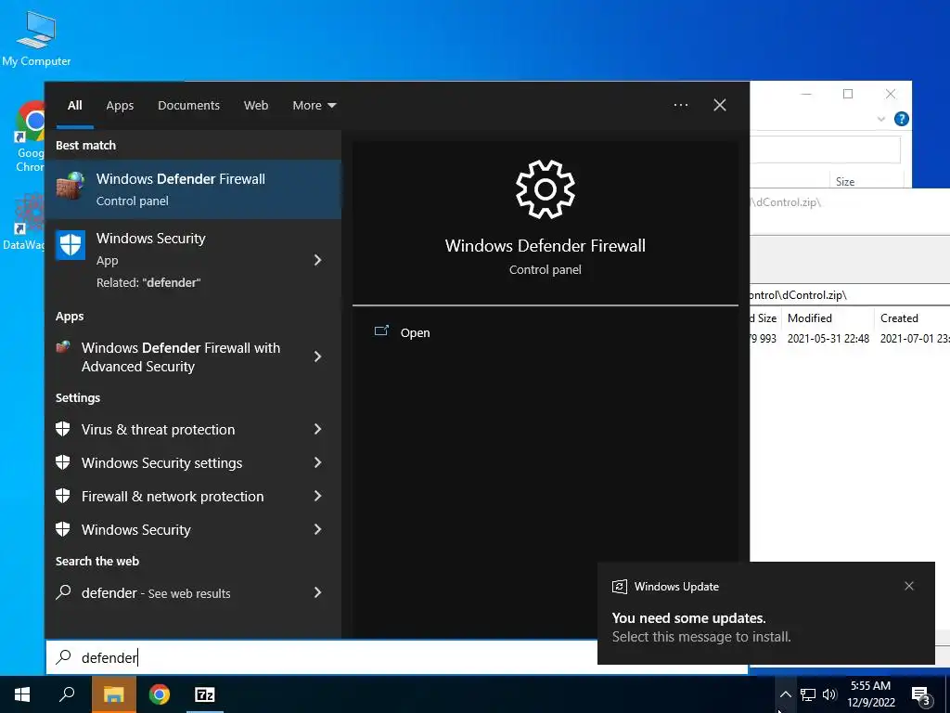Show hidden system tray icons
Viewport: 950px width, 713px height.
[785, 694]
